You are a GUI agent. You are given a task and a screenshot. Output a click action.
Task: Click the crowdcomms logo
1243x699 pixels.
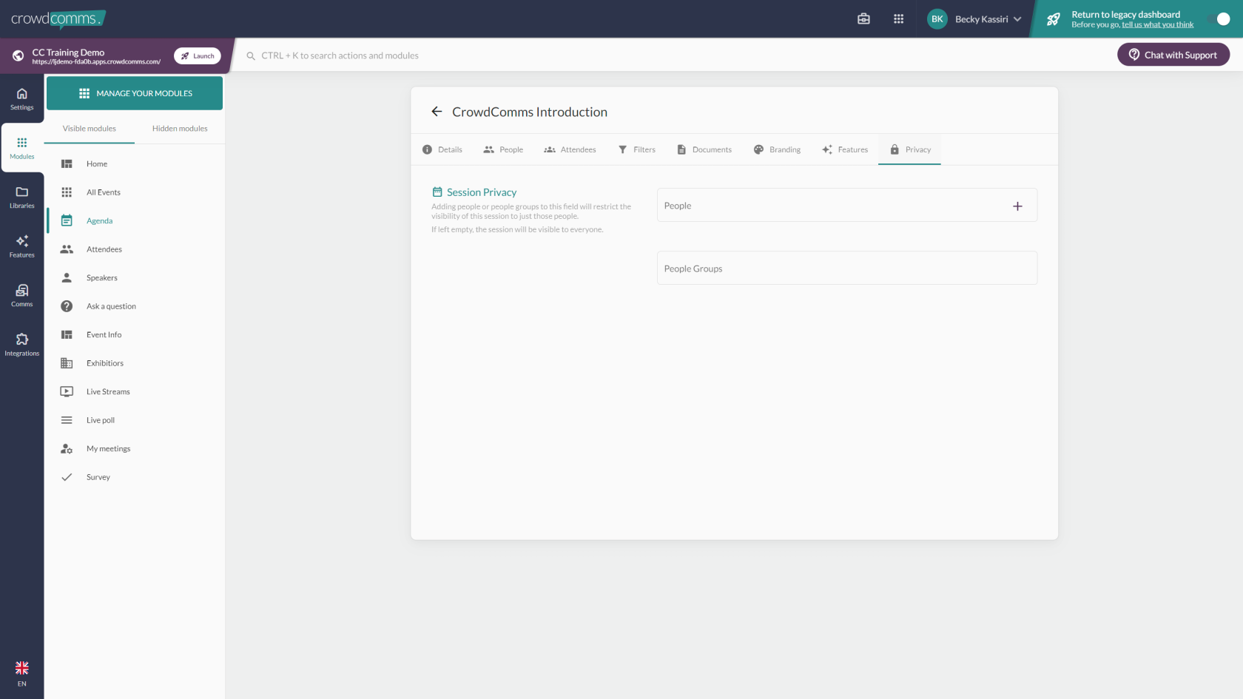coord(58,19)
